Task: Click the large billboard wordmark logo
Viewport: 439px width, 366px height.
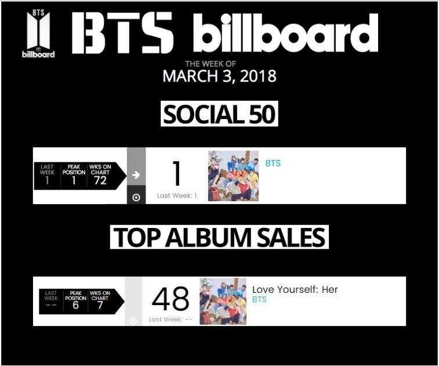Action: 285,35
